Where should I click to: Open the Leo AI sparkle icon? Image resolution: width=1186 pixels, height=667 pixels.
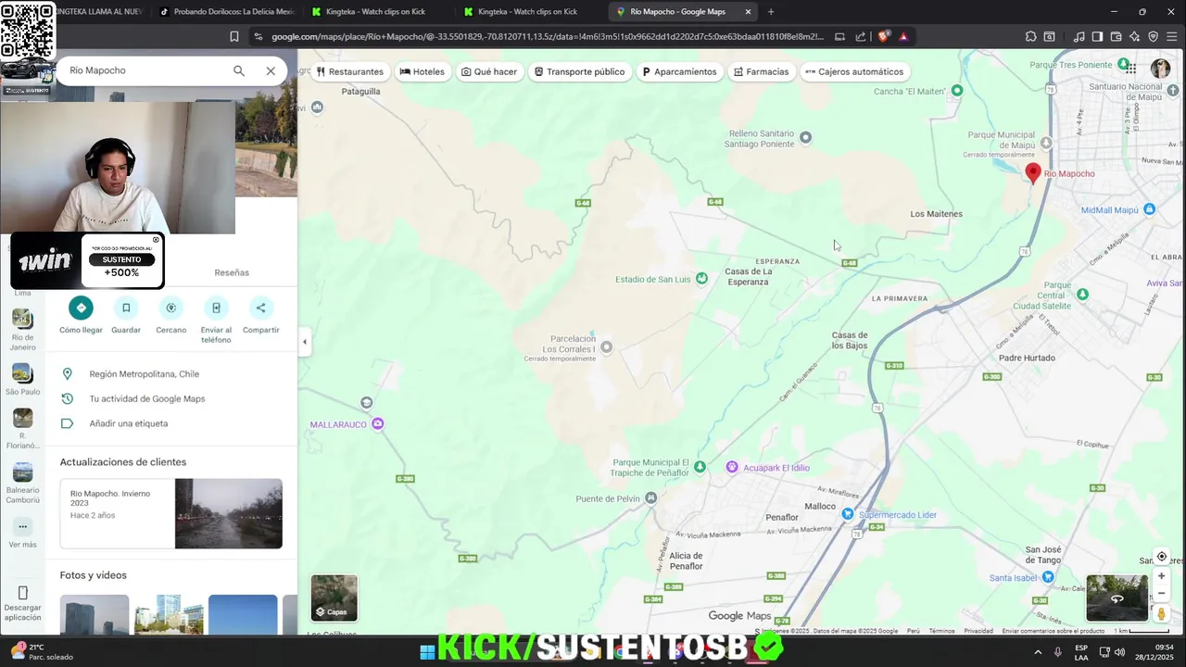1135,37
